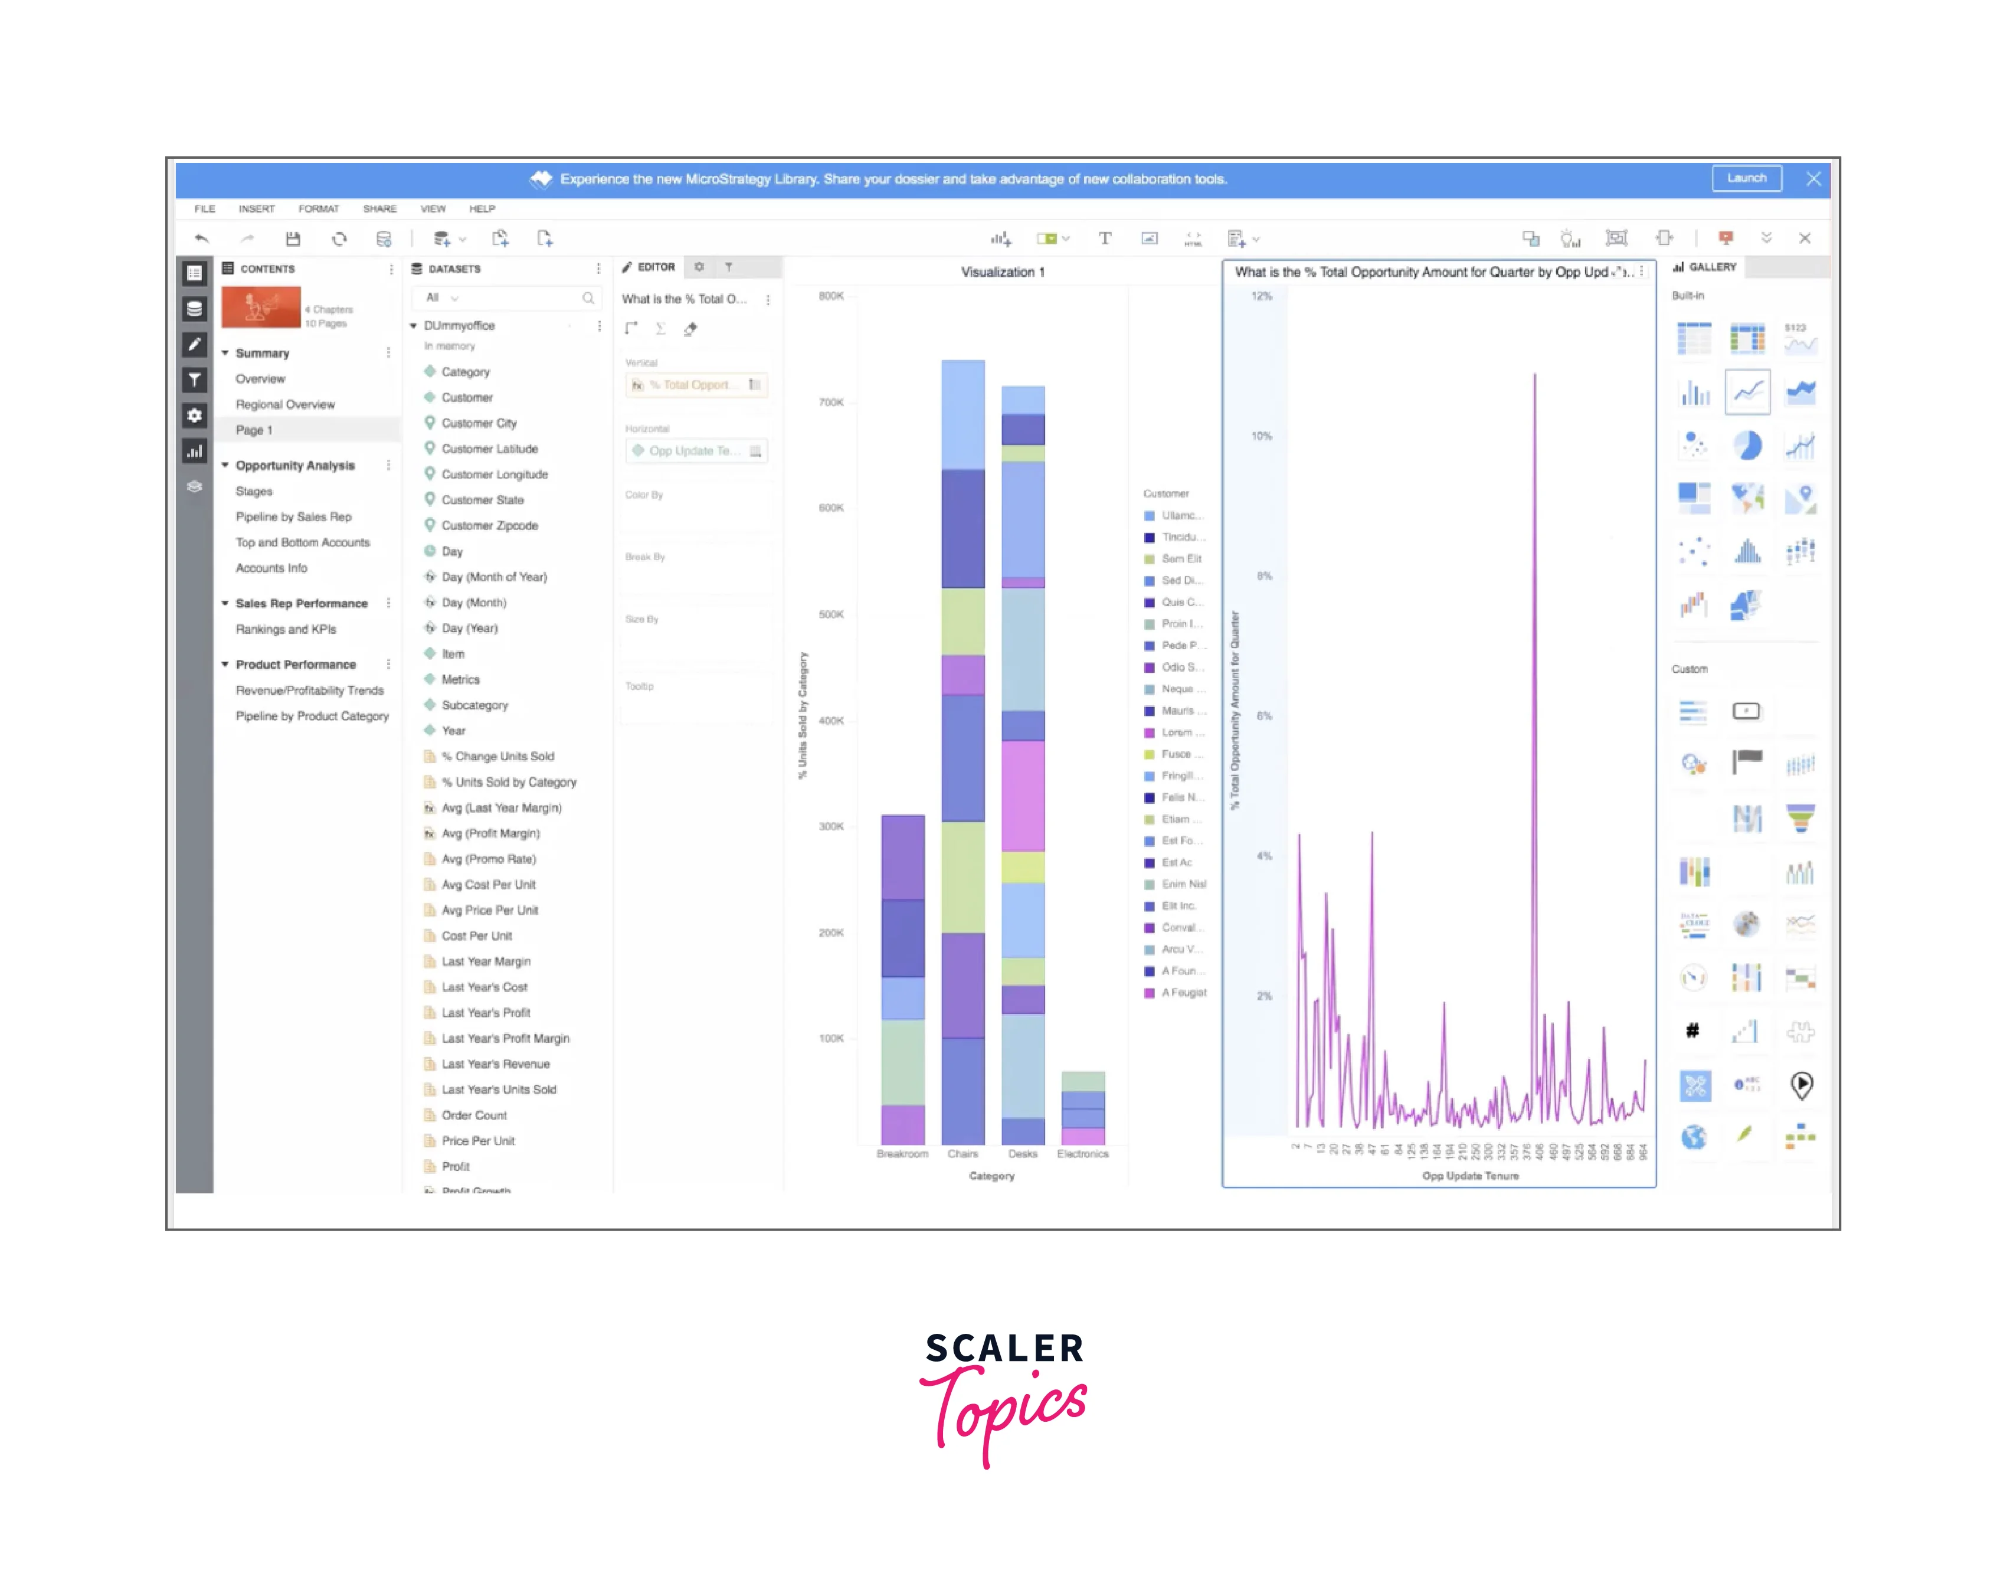Open the INSERT menu
Viewport: 2007px width, 1577px height.
pos(256,209)
